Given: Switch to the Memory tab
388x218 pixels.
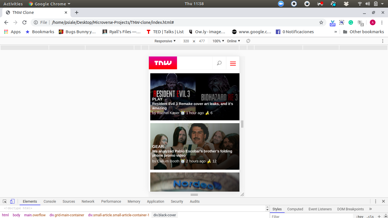Looking at the screenshot, I should (134, 201).
